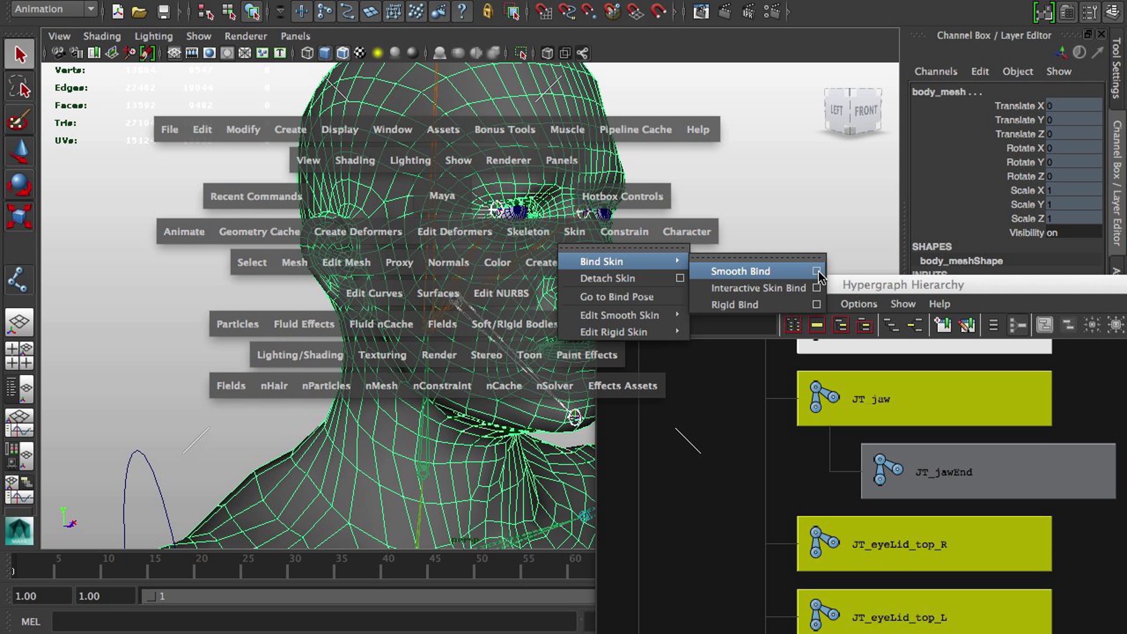Click the IPR render icon
Viewport: 1127px width, 634px height.
pyautogui.click(x=748, y=11)
